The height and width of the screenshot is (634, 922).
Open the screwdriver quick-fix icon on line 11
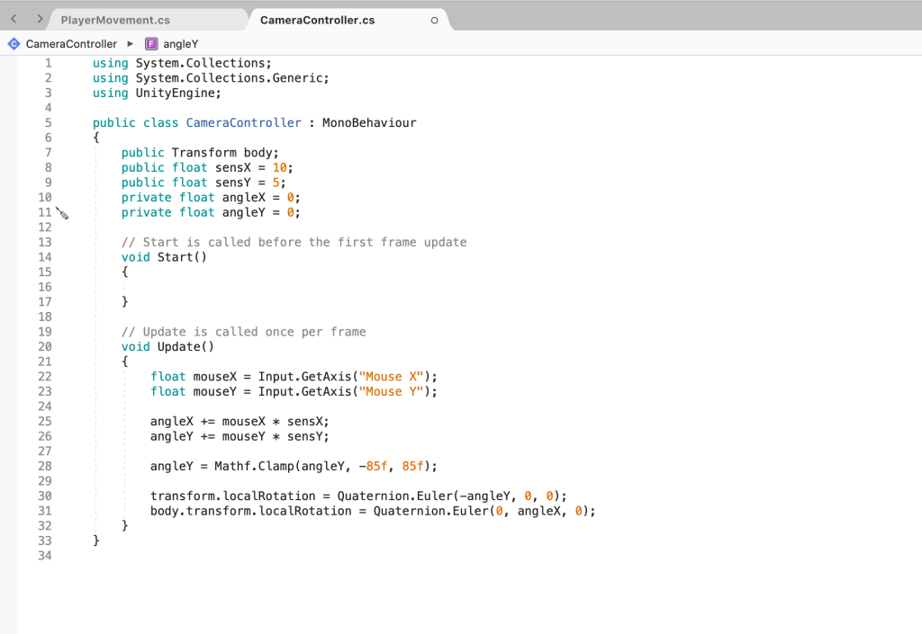(62, 213)
